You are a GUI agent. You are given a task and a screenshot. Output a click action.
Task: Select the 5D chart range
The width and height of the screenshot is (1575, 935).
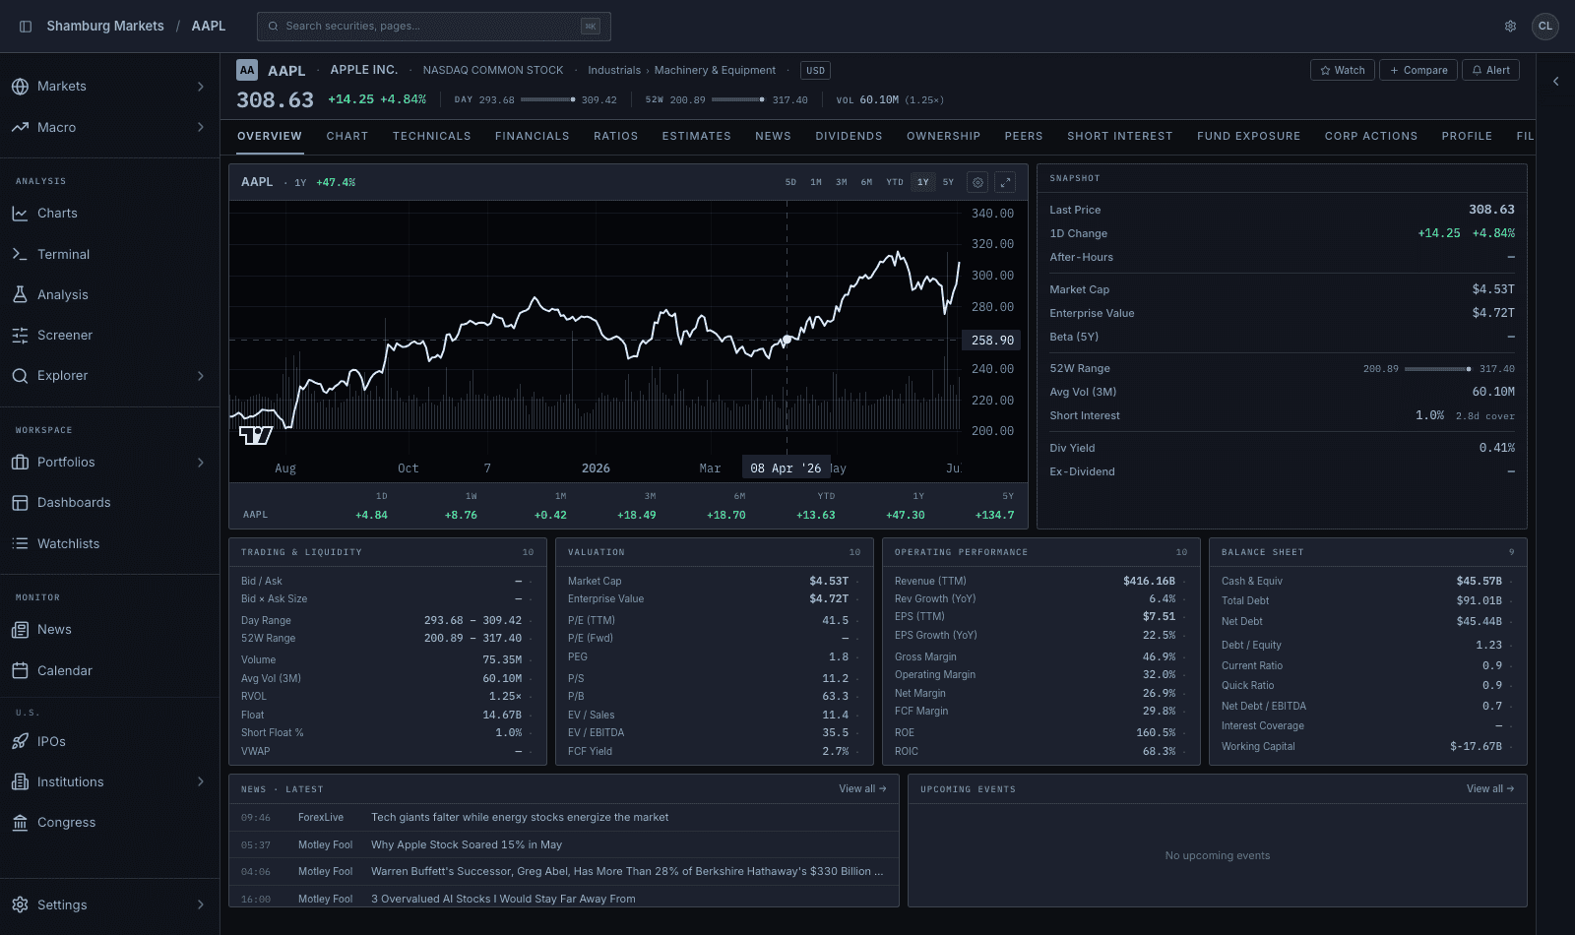click(790, 182)
